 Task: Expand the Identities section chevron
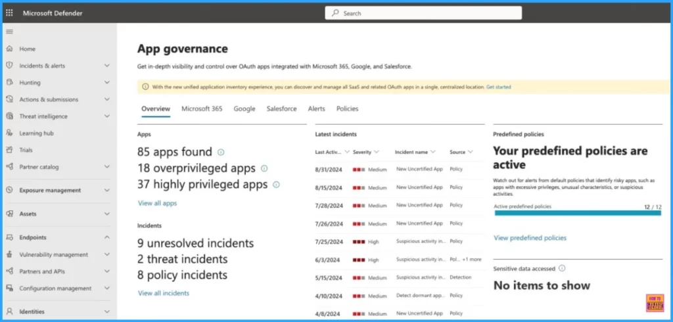[107, 311]
